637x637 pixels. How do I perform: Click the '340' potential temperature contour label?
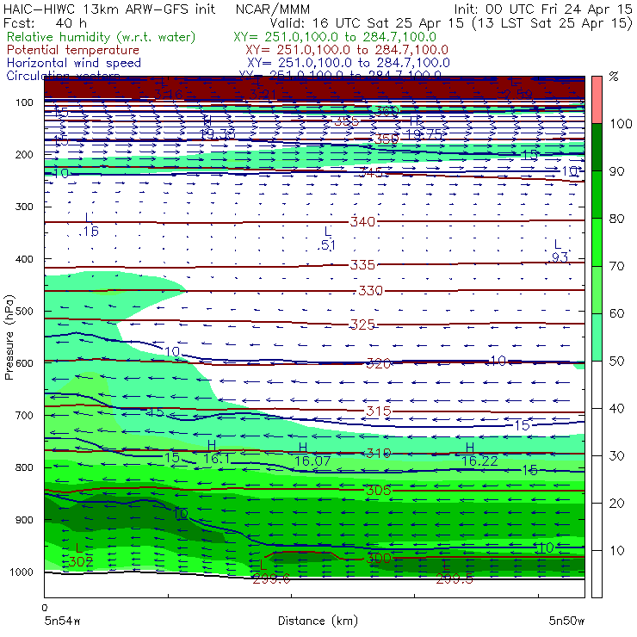[362, 222]
